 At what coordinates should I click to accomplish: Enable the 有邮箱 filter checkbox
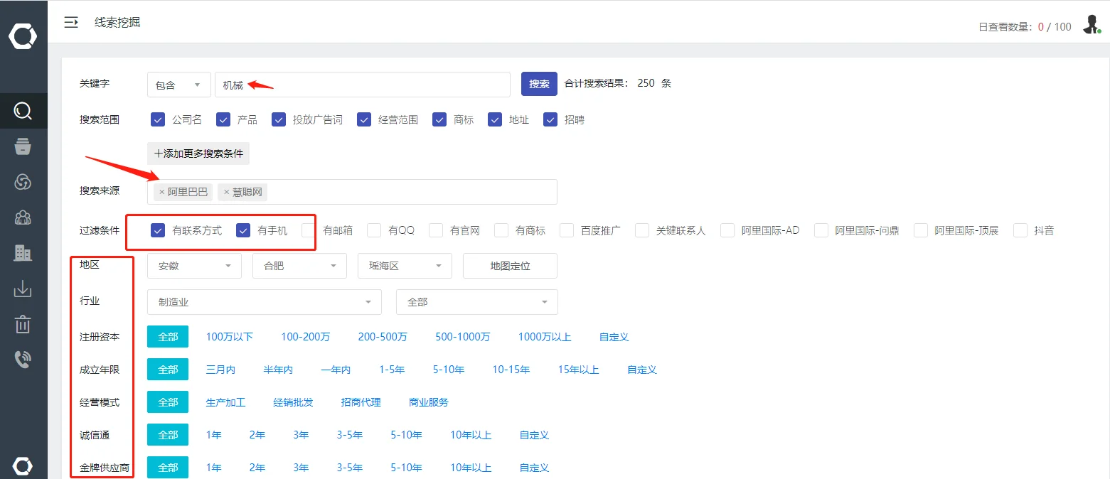click(309, 230)
